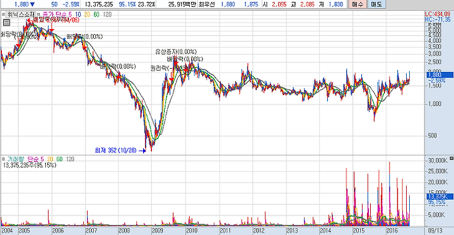The width and height of the screenshot is (454, 235).
Task: Click the -2.59% change figure in header
Action: click(71, 4)
